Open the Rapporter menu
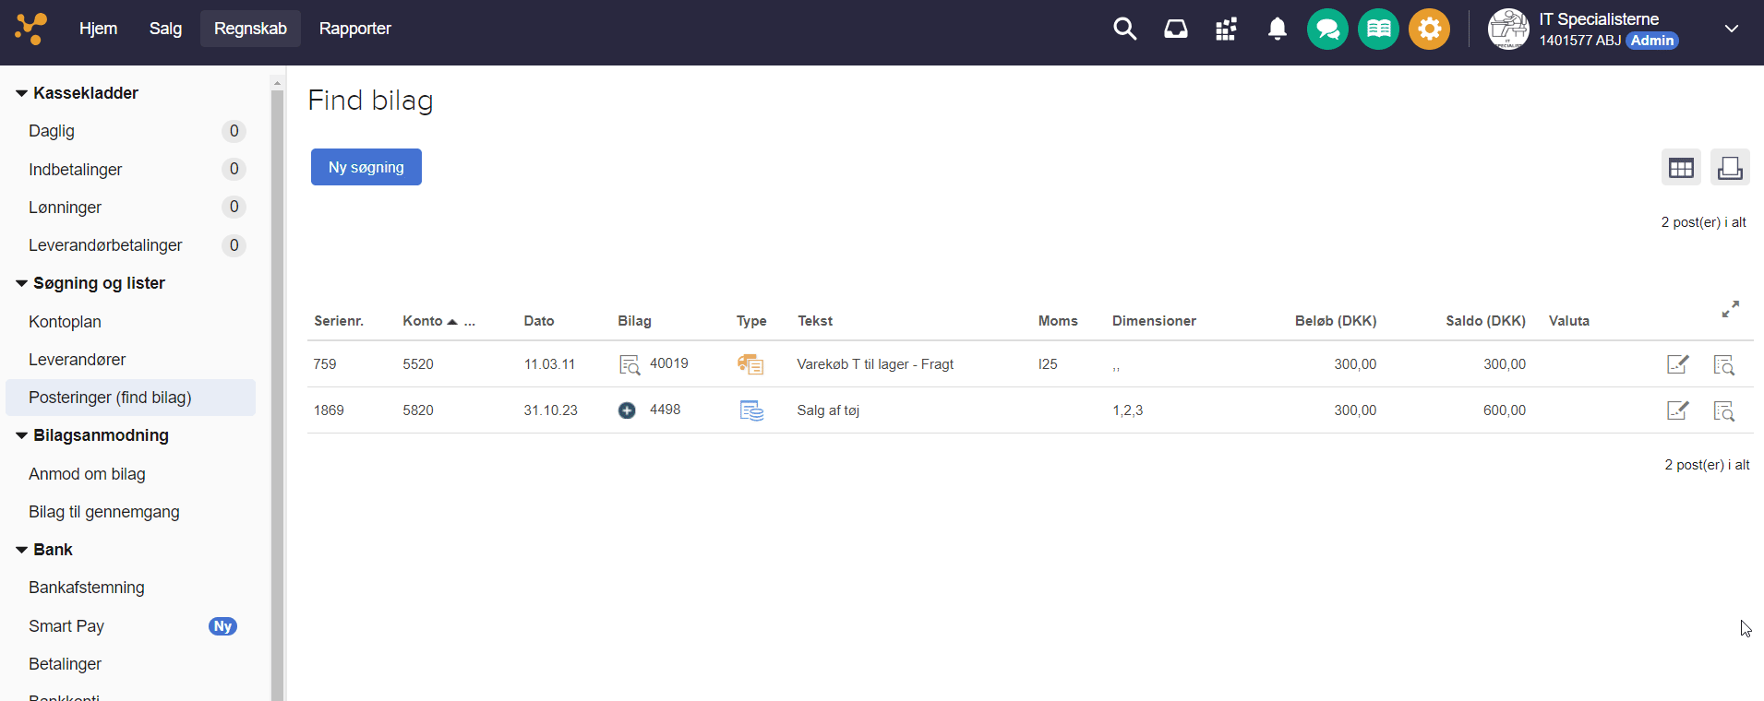 coord(354,29)
